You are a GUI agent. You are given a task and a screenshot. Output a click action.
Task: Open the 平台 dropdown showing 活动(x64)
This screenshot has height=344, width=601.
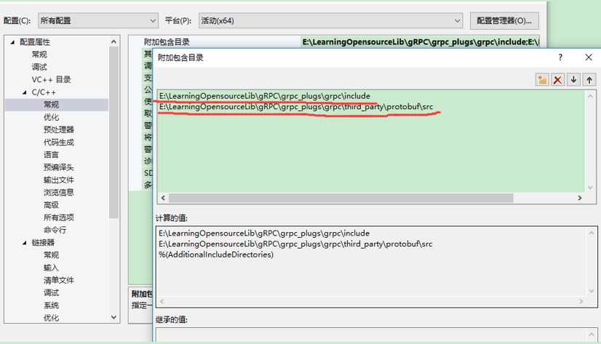click(330, 20)
